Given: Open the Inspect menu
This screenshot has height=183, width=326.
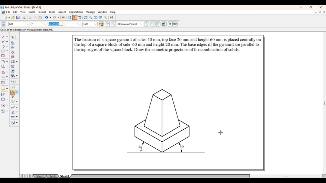Looking at the screenshot, I should coord(62,12).
